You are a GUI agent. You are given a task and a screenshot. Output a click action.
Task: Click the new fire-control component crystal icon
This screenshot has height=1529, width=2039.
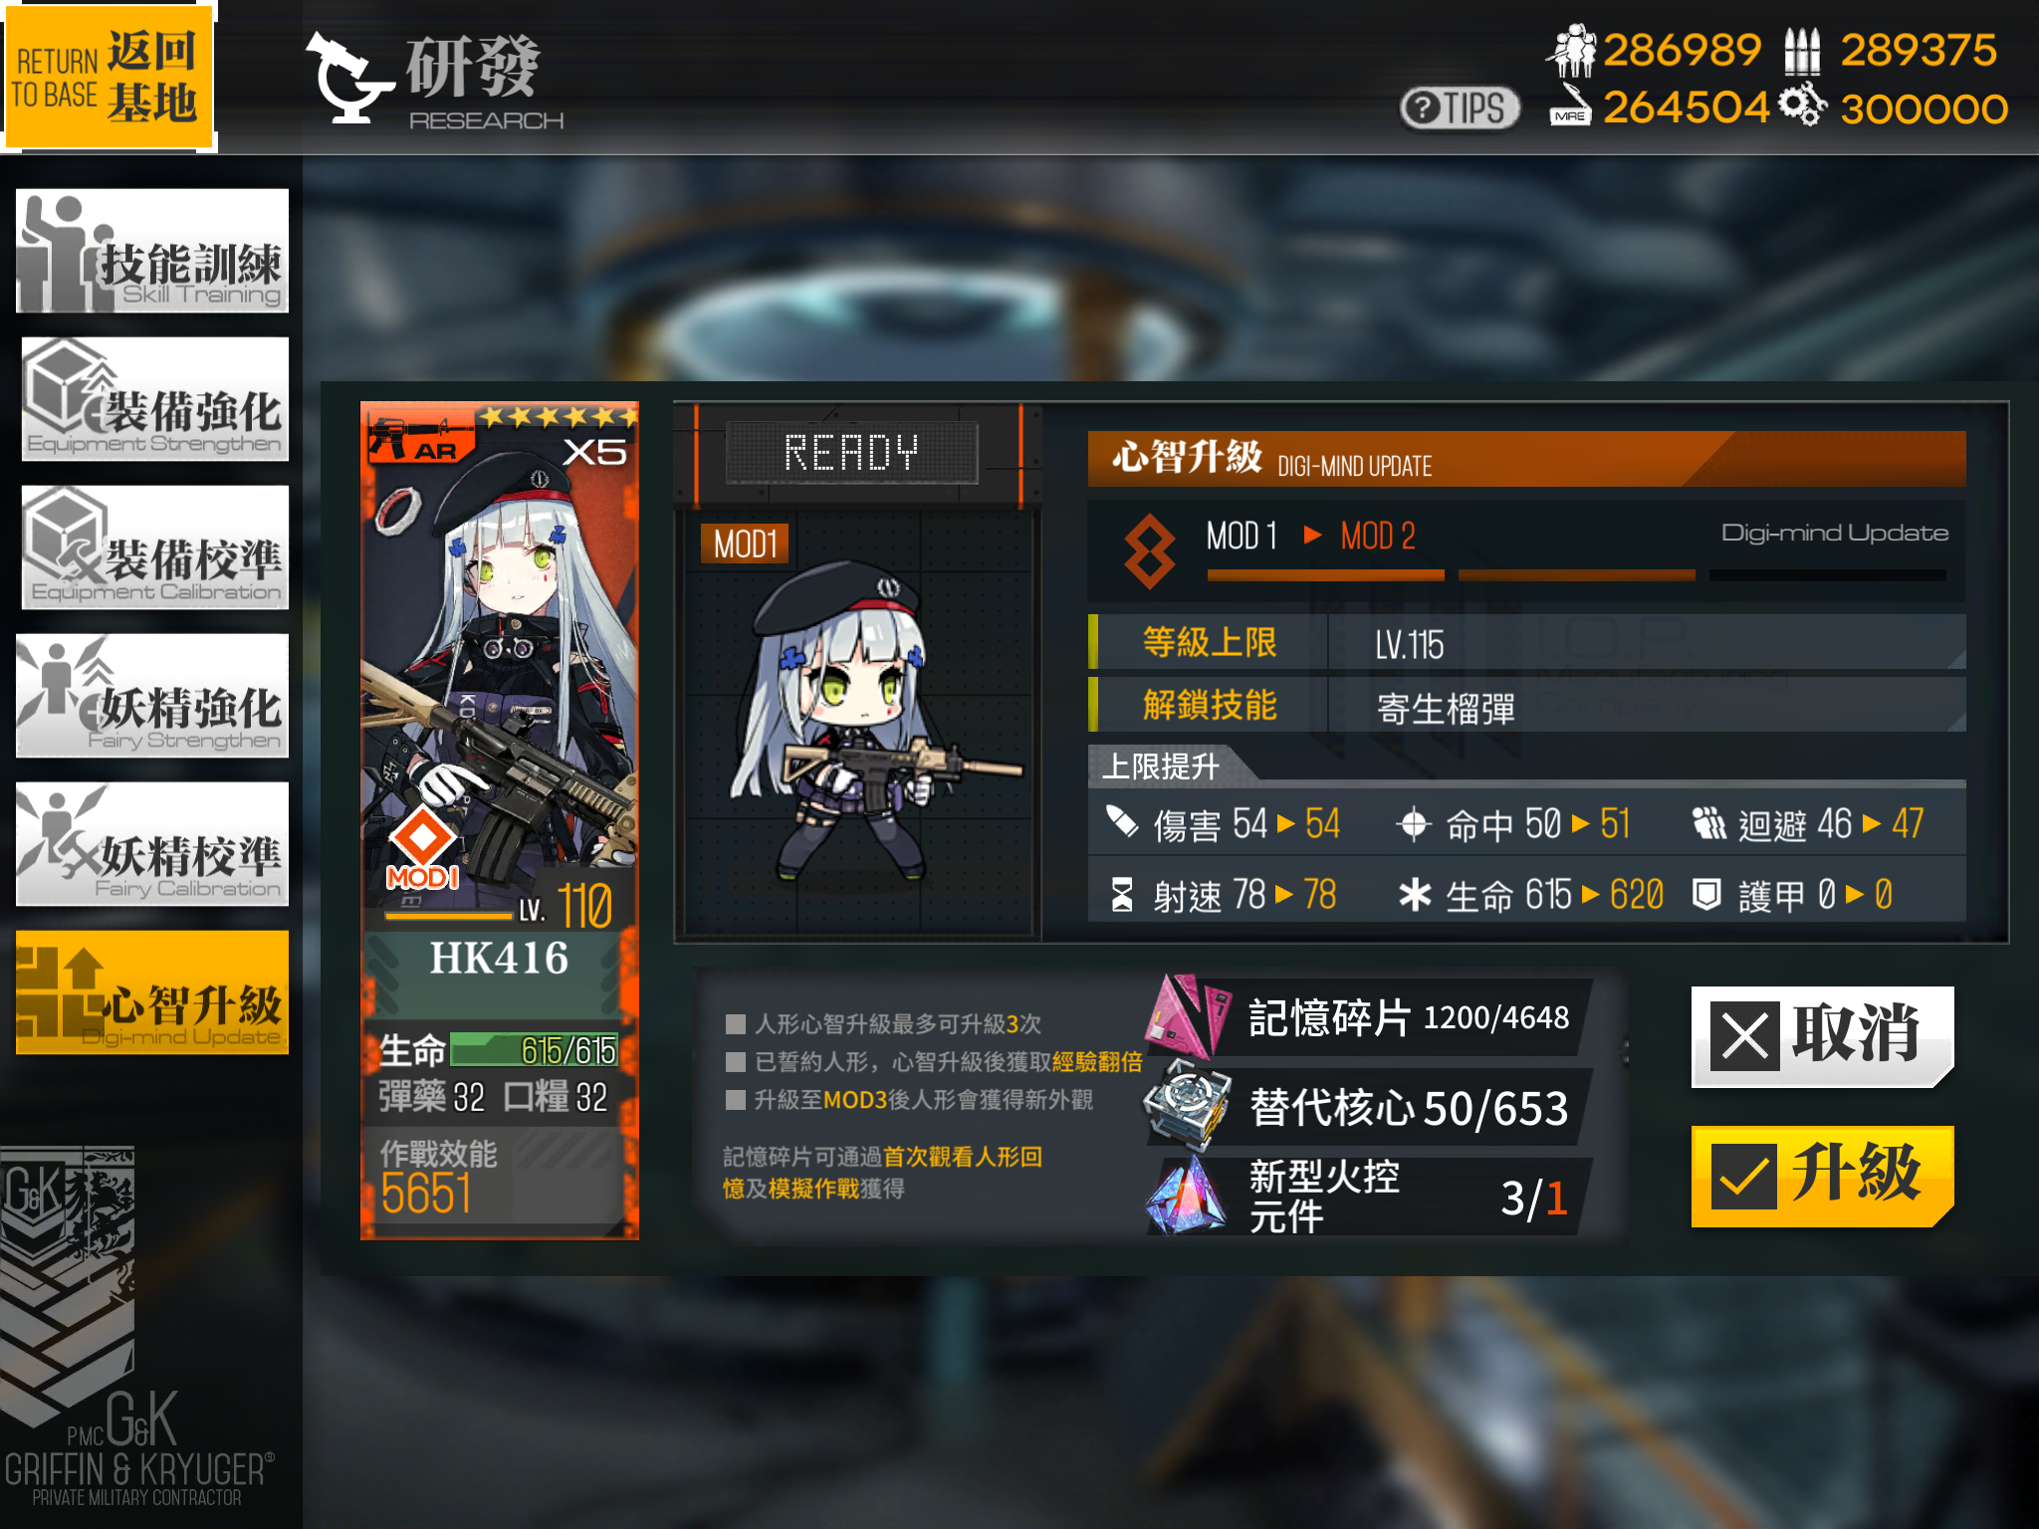point(1186,1193)
